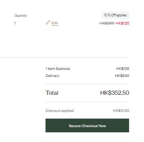Viewport: 144px width, 142px height.
Task: Click the separator line below Total row
Action: (x=87, y=102)
